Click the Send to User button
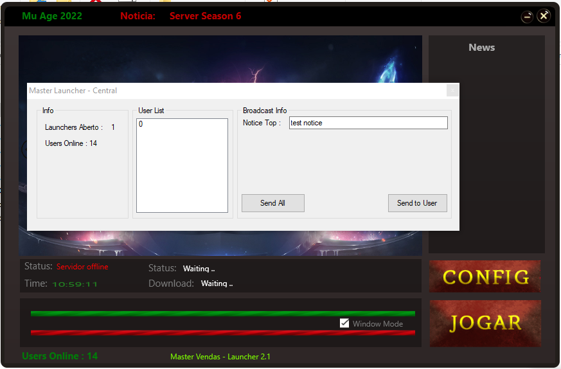Image resolution: width=561 pixels, height=369 pixels. coord(417,203)
